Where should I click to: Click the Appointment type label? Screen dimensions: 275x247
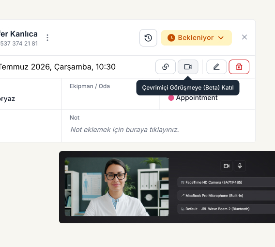tap(197, 98)
